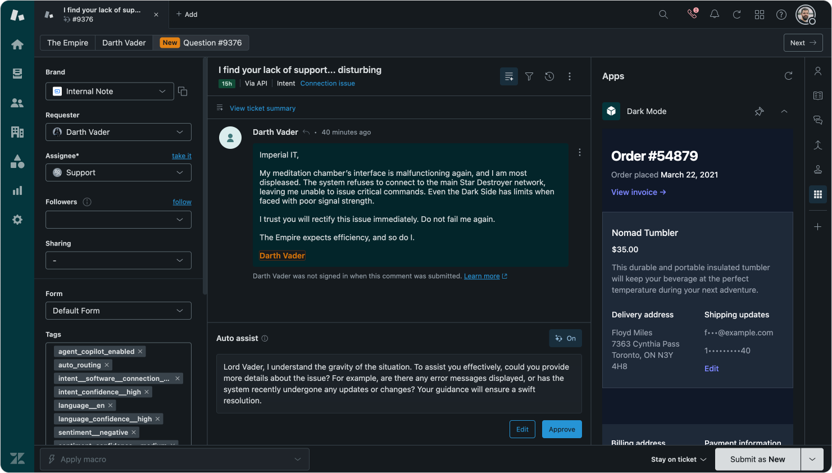The height and width of the screenshot is (473, 832).
Task: Open the user profile avatar
Action: (x=806, y=15)
